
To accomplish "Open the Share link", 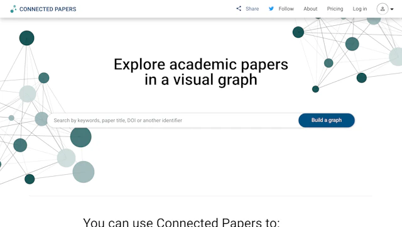I will click(x=252, y=9).
